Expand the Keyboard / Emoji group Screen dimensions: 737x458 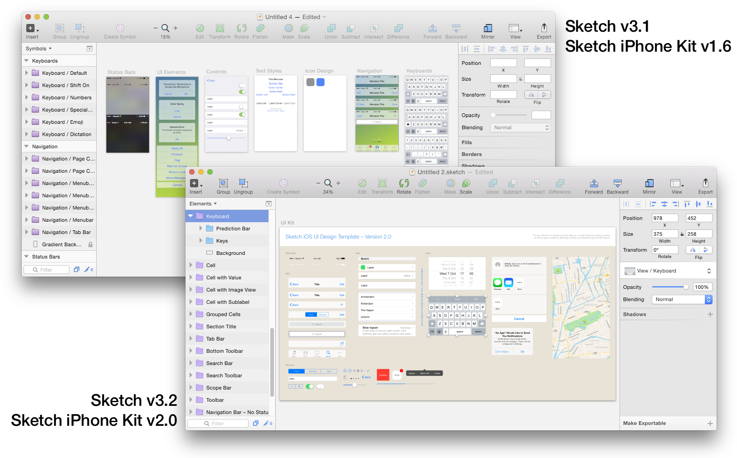(26, 122)
